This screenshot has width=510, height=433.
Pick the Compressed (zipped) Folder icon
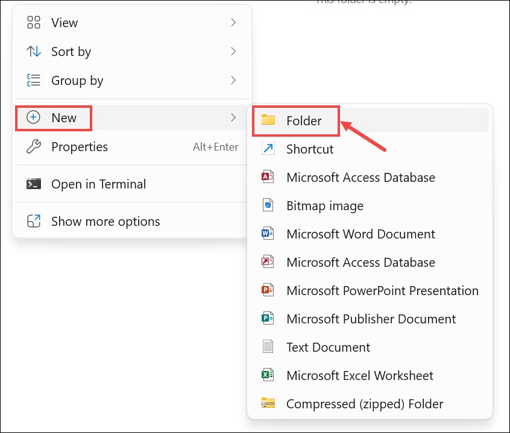(268, 403)
